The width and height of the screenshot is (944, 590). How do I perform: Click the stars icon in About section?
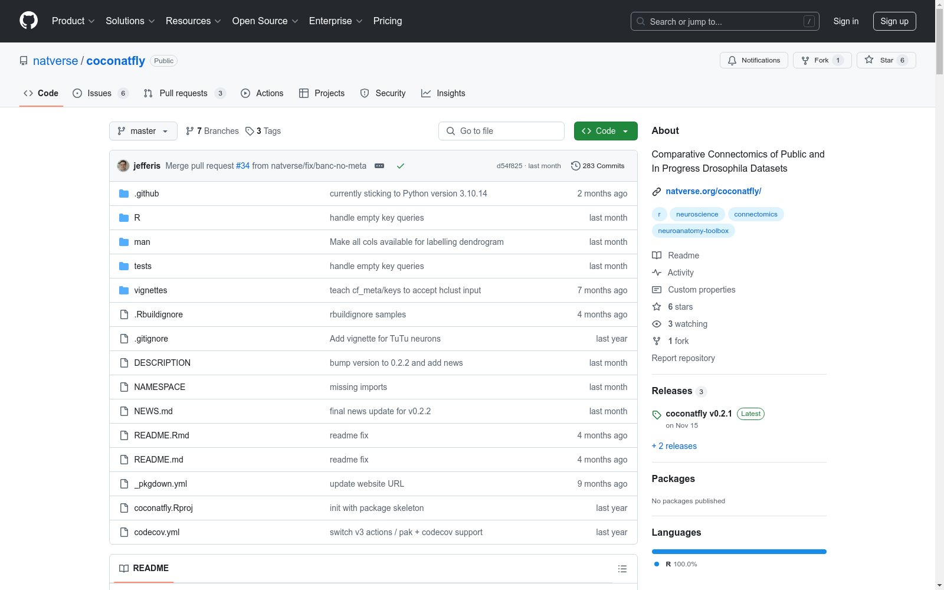[x=657, y=307]
